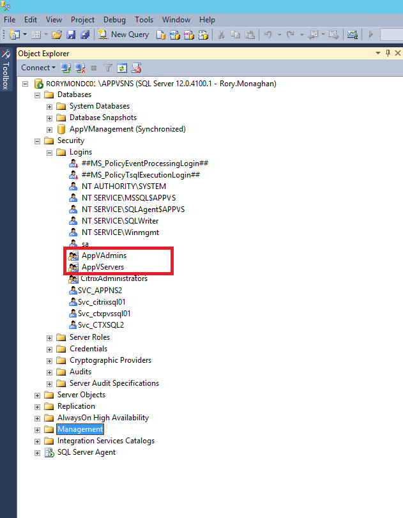Select Server Audit Specifications folder
Image resolution: width=403 pixels, height=518 pixels.
pos(114,383)
